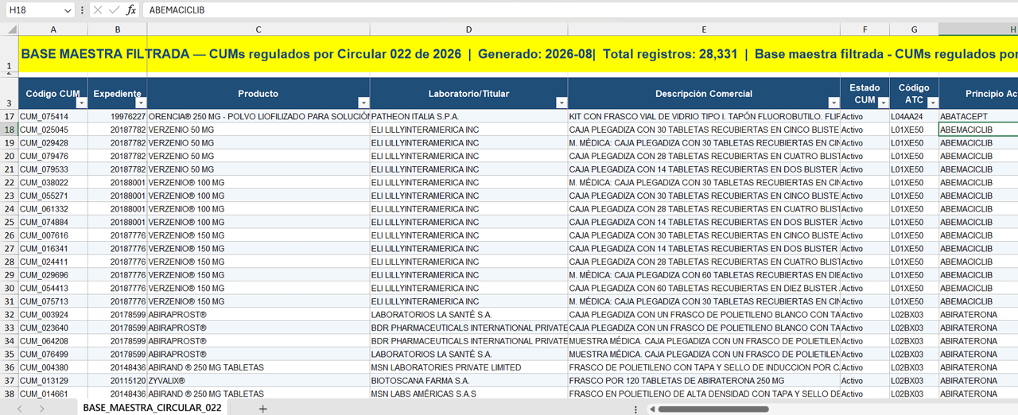Select active cell ABEMACICLIB in row 18

(978, 130)
